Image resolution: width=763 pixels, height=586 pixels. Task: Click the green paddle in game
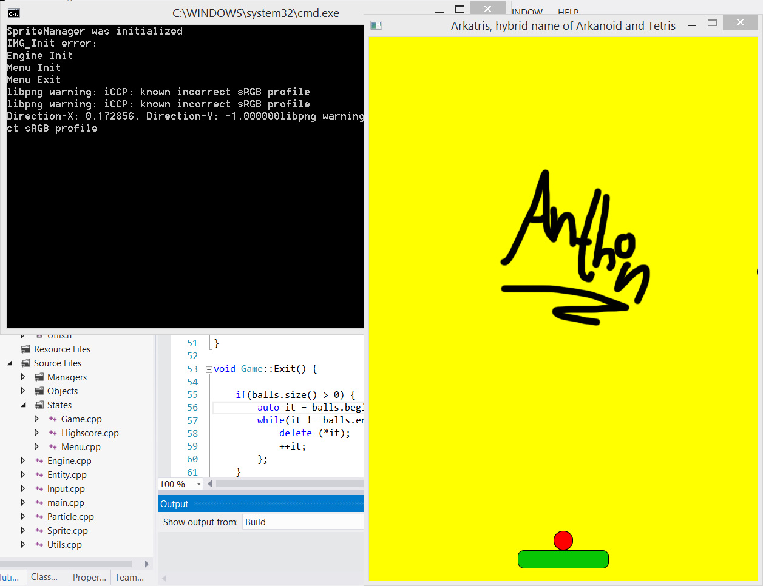coord(563,559)
